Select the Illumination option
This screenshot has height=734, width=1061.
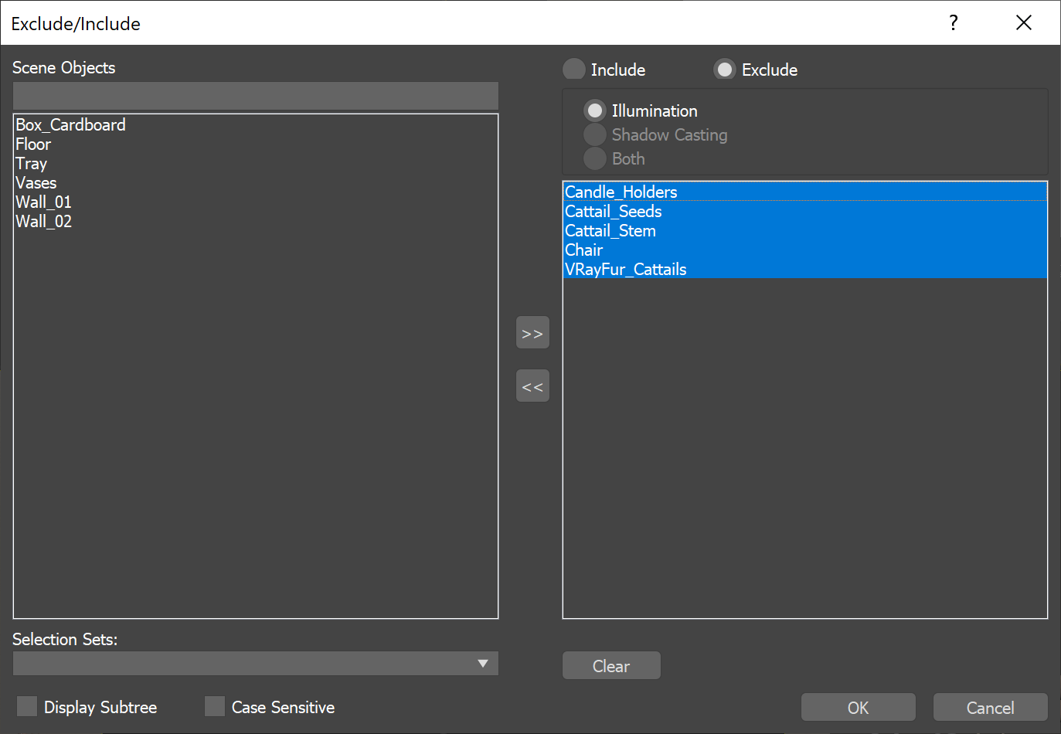(x=595, y=110)
